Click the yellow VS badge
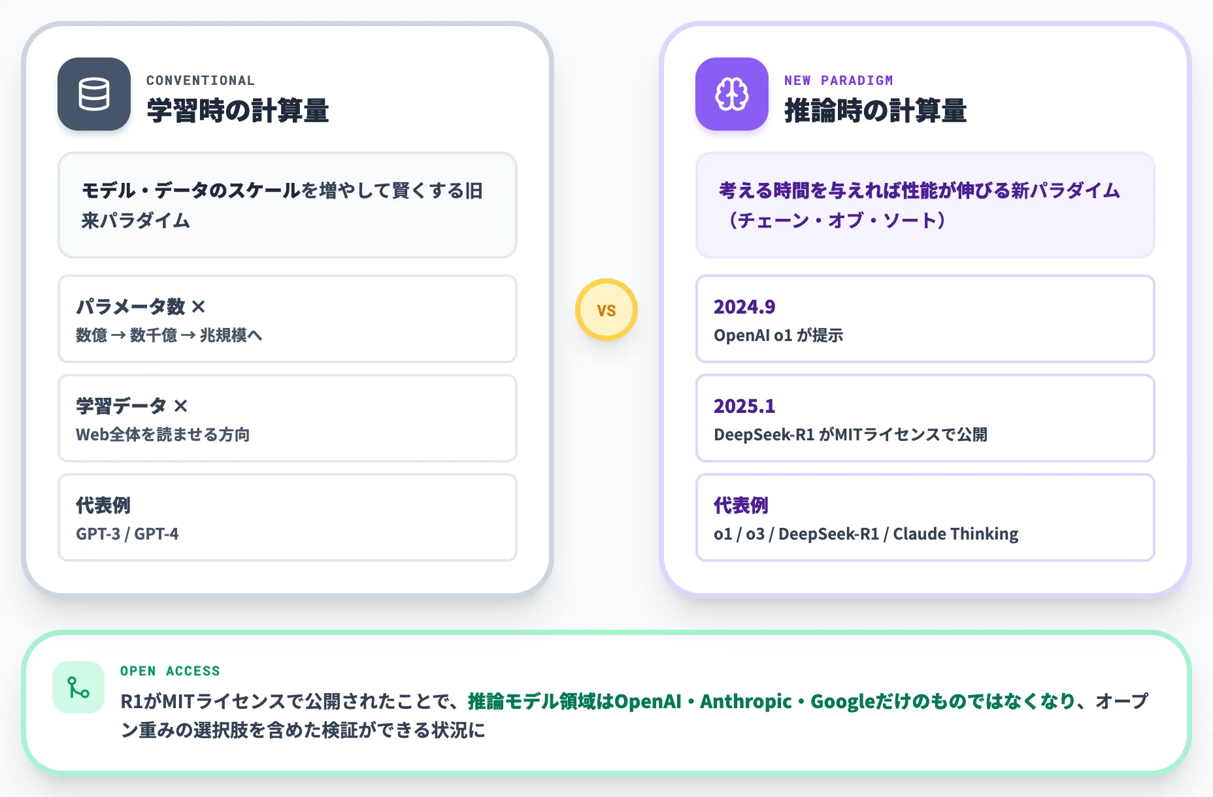This screenshot has height=797, width=1213. 606,310
